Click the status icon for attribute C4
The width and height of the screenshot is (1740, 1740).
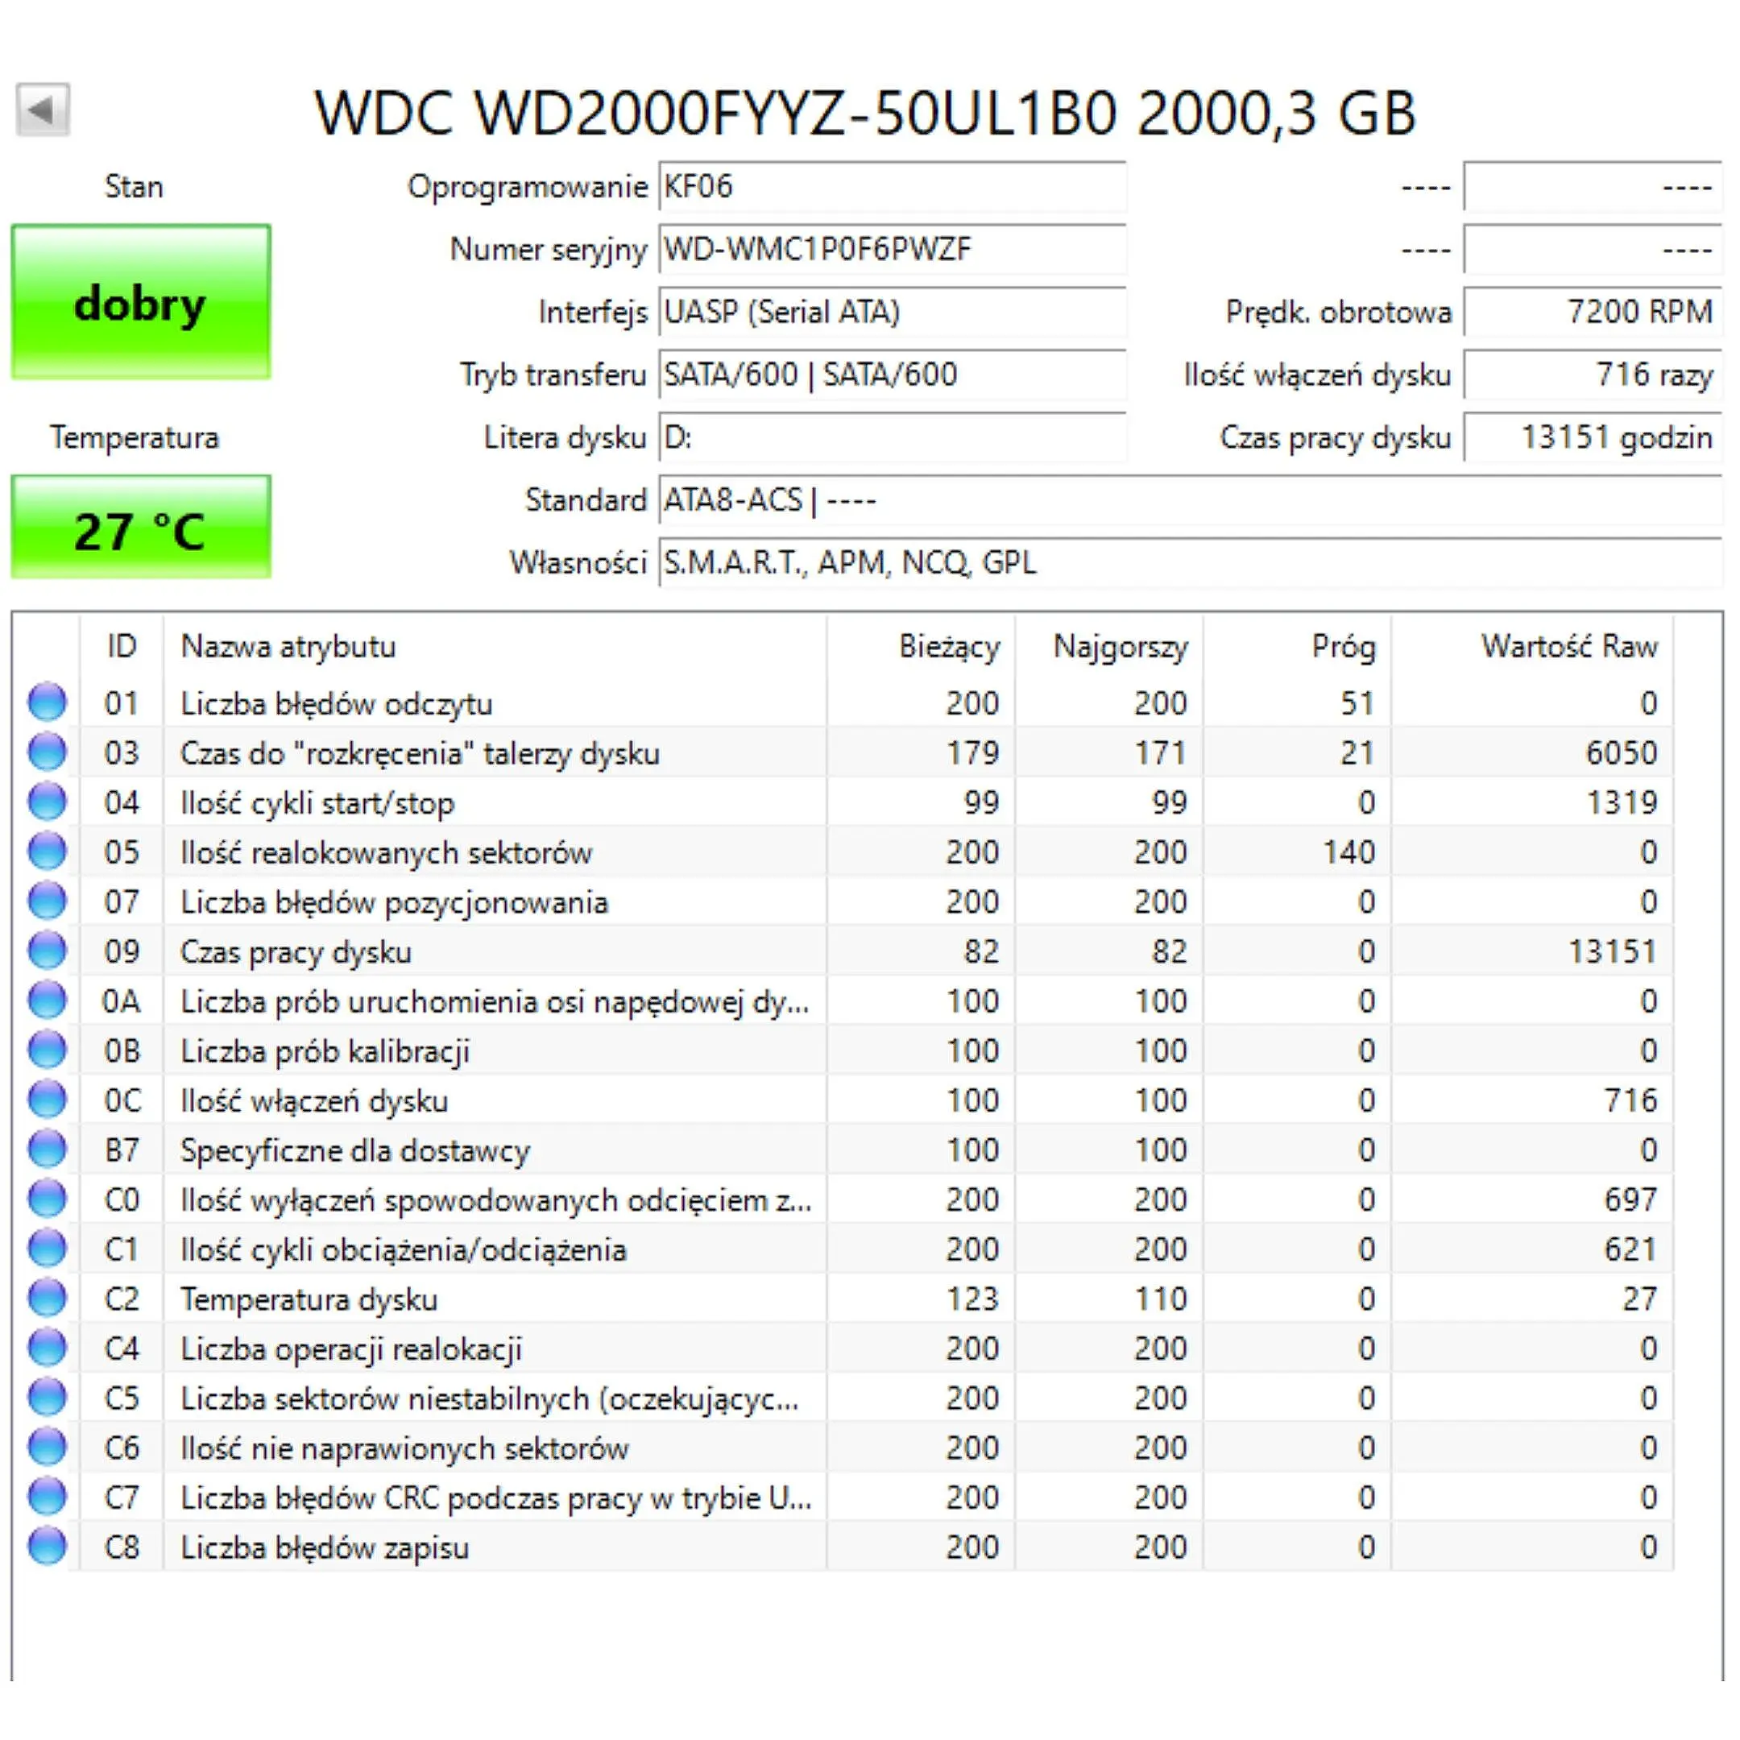[47, 1348]
